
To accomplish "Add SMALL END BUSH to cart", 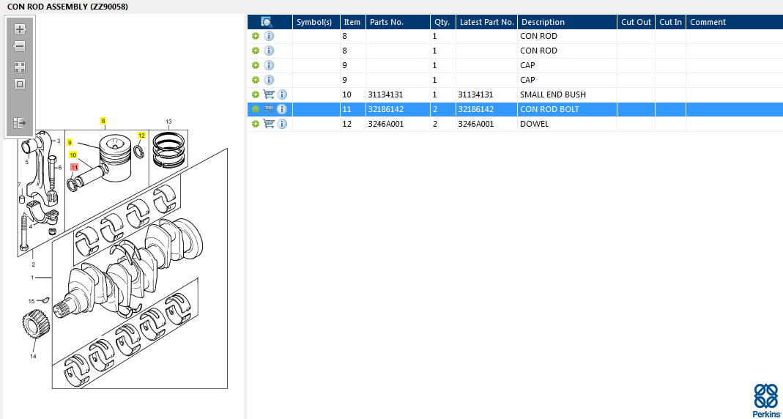I will tap(269, 94).
